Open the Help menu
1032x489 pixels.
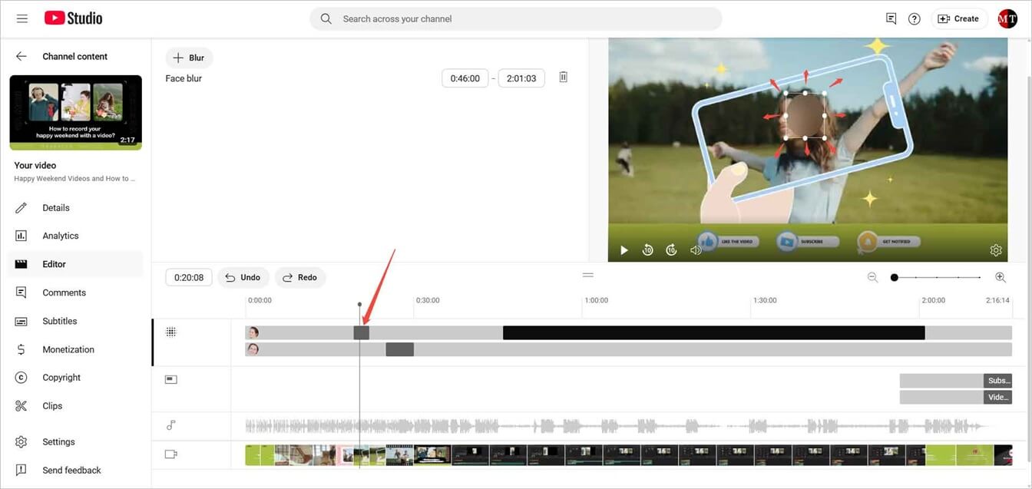click(914, 18)
